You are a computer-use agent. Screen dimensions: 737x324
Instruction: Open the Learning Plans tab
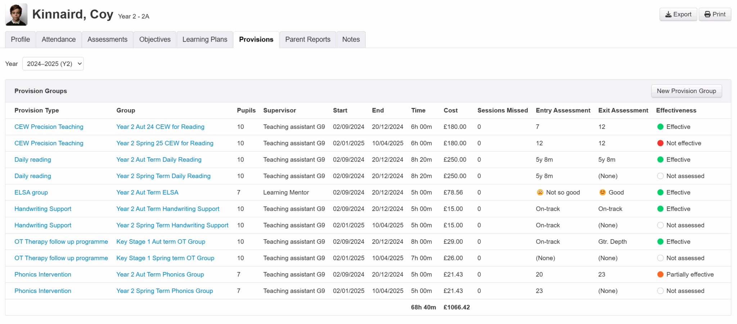205,40
